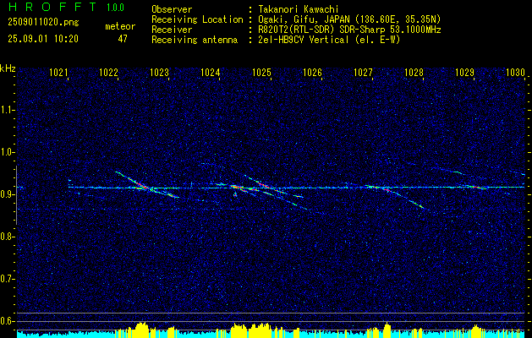Click the 1023 time axis label
This screenshot has height=338, width=532.
click(x=160, y=72)
